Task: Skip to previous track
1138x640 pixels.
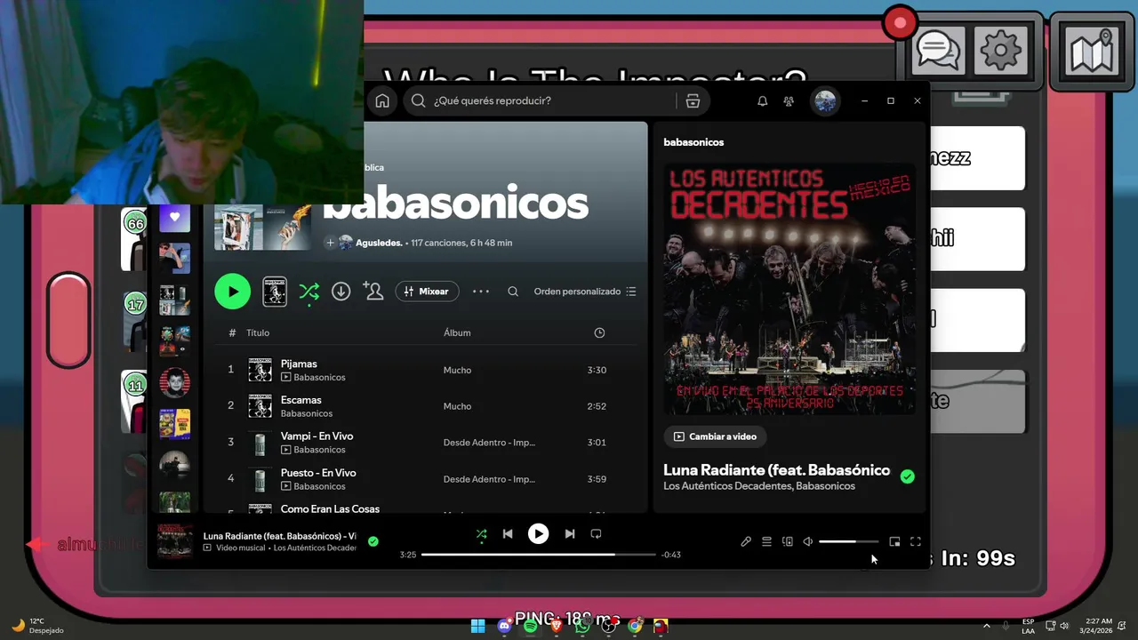Action: point(508,534)
